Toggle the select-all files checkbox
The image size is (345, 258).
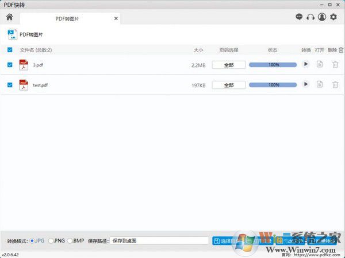(10, 50)
